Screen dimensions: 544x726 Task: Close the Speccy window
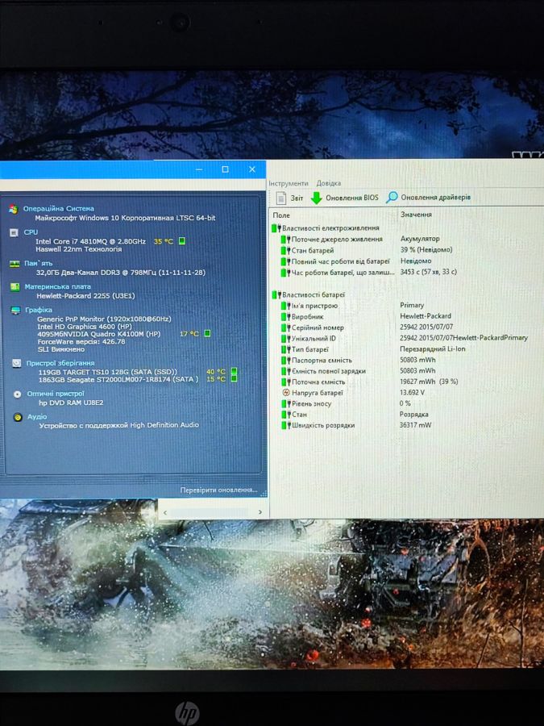pos(252,169)
